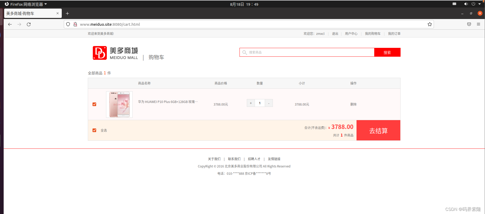Open the Pocket save icon
Viewport: 485px width, 214px height.
(x=469, y=24)
